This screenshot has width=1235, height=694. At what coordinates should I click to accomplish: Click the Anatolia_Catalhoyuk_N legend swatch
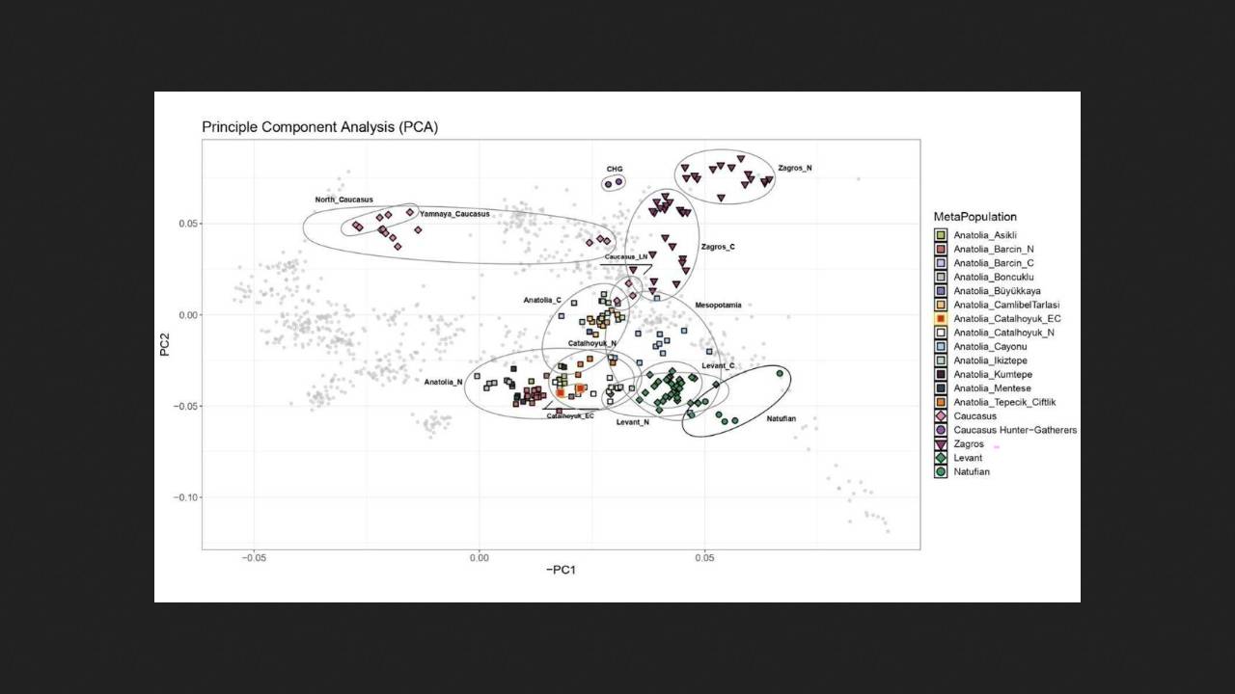pos(941,333)
